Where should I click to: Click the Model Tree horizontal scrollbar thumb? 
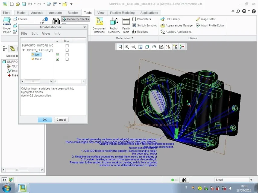click(17, 170)
